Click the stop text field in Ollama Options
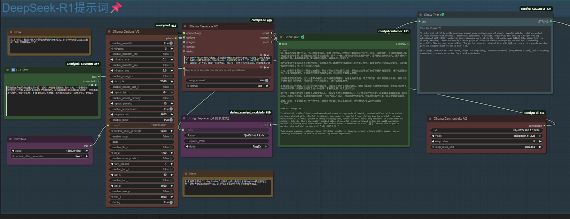This screenshot has height=219, width=570. pos(142,142)
